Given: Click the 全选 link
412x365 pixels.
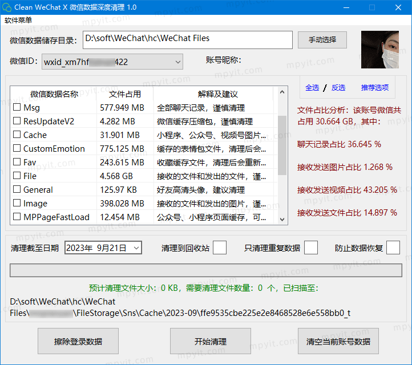Looking at the screenshot, I should tap(312, 87).
